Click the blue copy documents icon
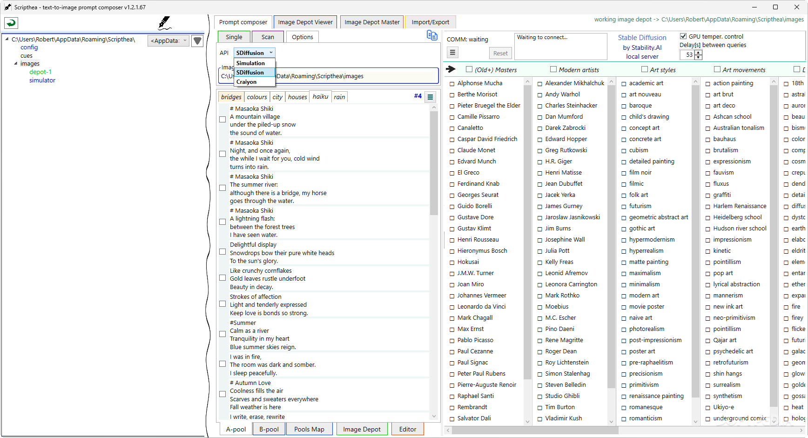This screenshot has height=438, width=808. click(x=432, y=35)
